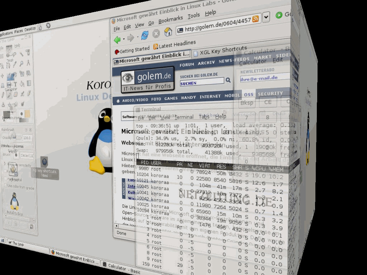The height and width of the screenshot is (275, 367).
Task: Reload the page in Firefox
Action: click(x=145, y=35)
